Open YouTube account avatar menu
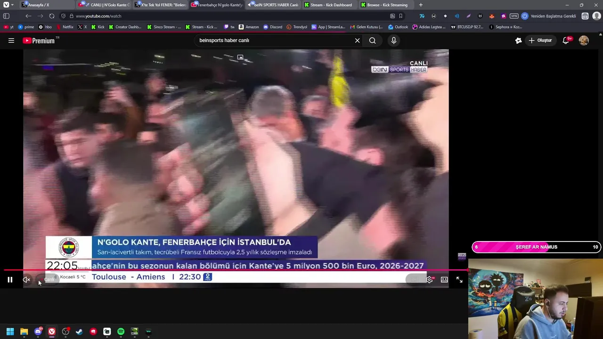The image size is (603, 339). 584,40
